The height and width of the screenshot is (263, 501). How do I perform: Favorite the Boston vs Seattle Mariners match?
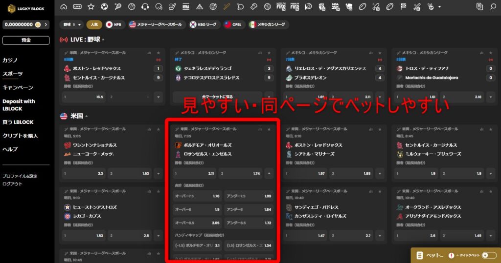click(380, 129)
